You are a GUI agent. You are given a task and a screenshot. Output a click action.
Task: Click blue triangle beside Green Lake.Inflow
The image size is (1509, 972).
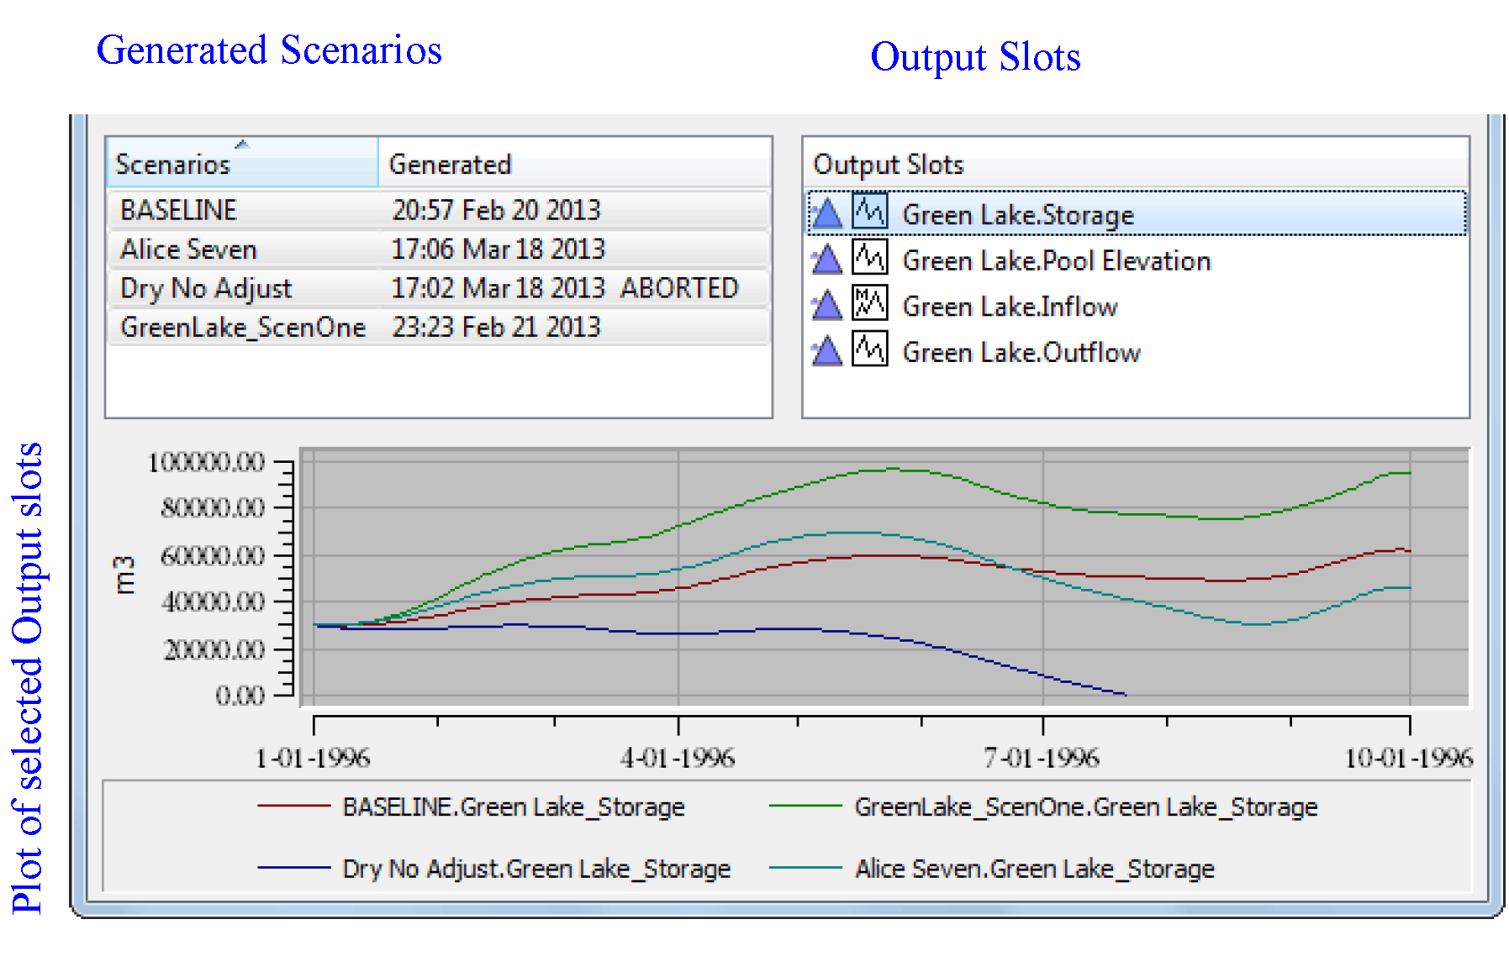pyautogui.click(x=827, y=306)
